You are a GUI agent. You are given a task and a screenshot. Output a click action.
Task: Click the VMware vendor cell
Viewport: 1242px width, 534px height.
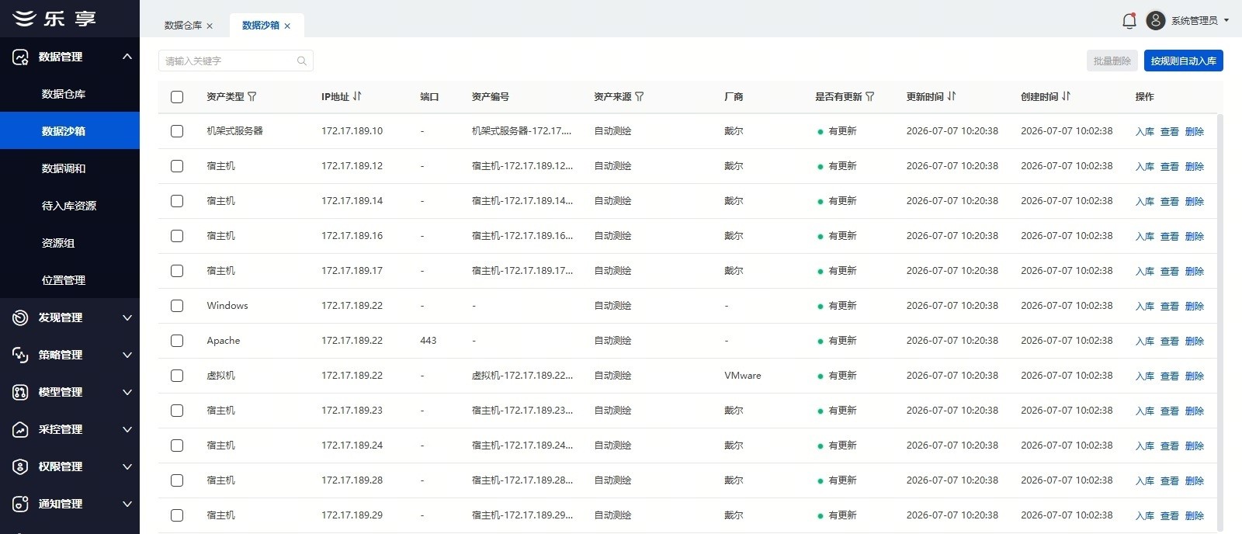pyautogui.click(x=742, y=376)
